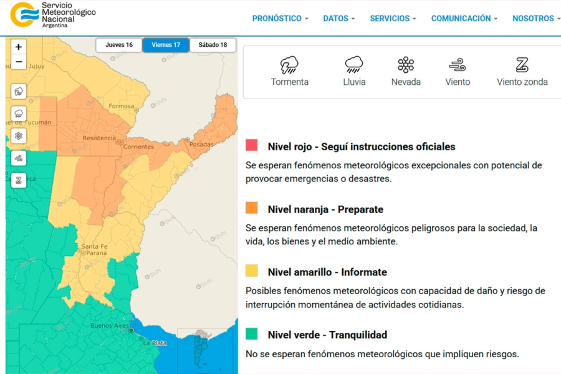Screen dimensions: 561x374
Task: Expand the DATOS dropdown menu
Action: (338, 19)
